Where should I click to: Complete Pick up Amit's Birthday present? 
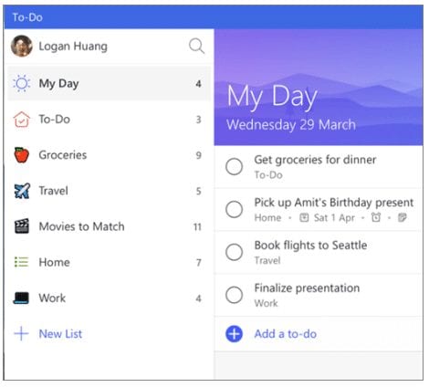click(234, 209)
